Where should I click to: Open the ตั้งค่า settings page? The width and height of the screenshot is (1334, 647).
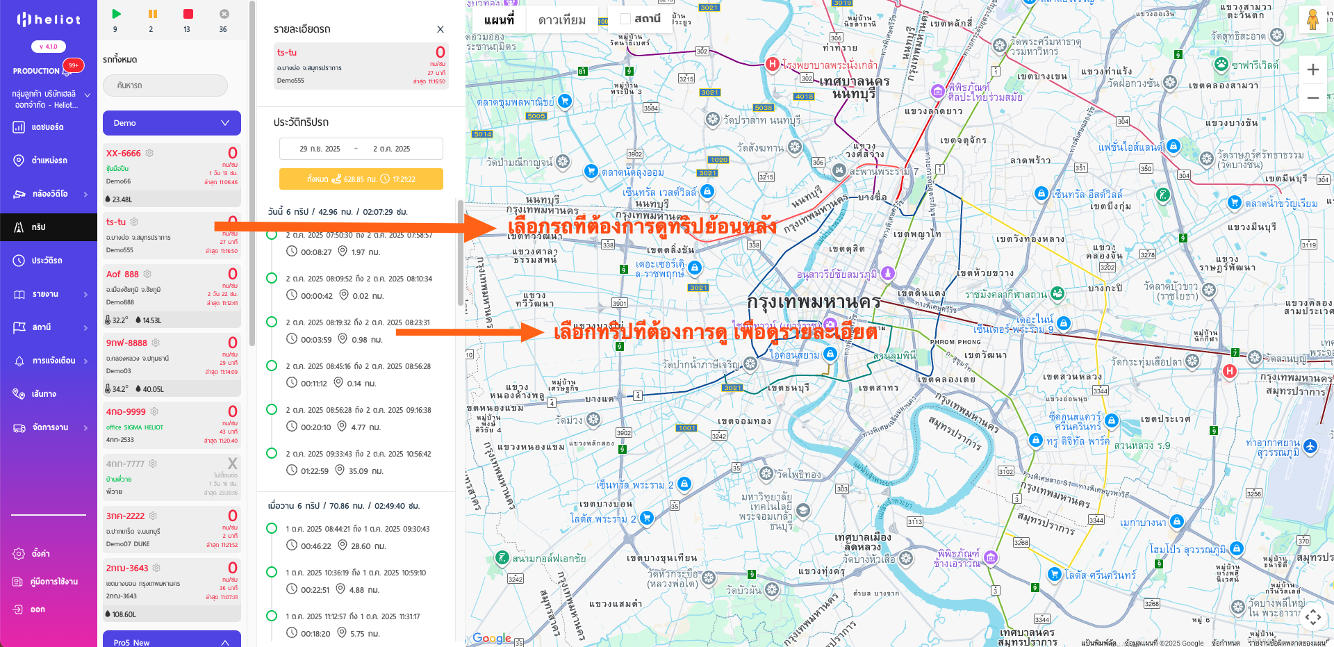point(40,554)
